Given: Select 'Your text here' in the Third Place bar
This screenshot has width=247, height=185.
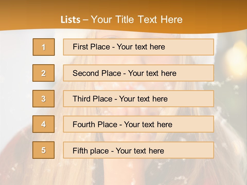Looking at the screenshot, I should pos(143,99).
